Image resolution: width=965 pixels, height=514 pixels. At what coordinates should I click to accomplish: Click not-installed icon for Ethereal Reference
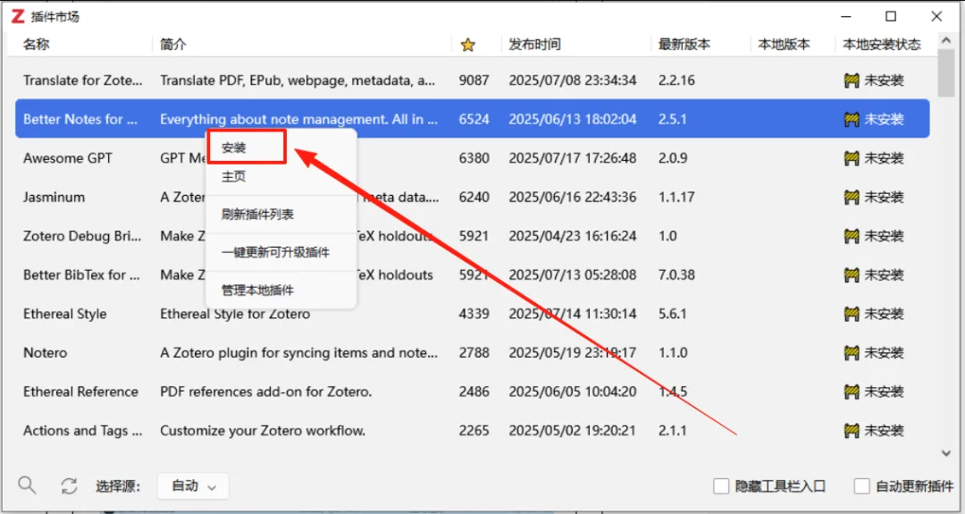(852, 392)
